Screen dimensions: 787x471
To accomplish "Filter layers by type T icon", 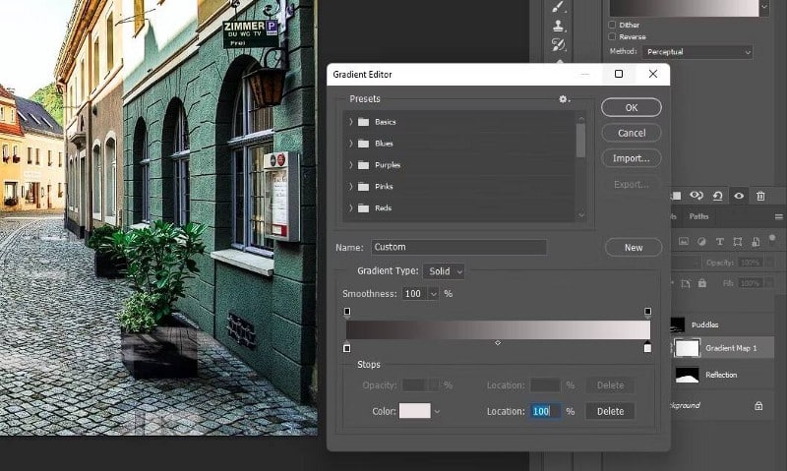I will point(720,242).
